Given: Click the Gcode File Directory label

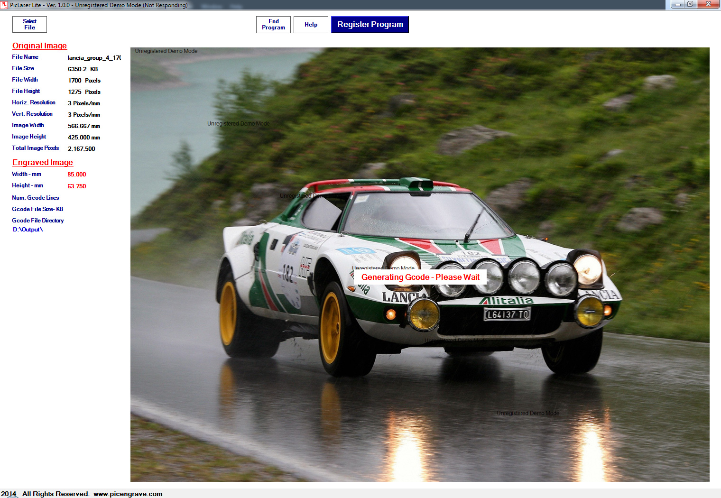Looking at the screenshot, I should coord(38,221).
